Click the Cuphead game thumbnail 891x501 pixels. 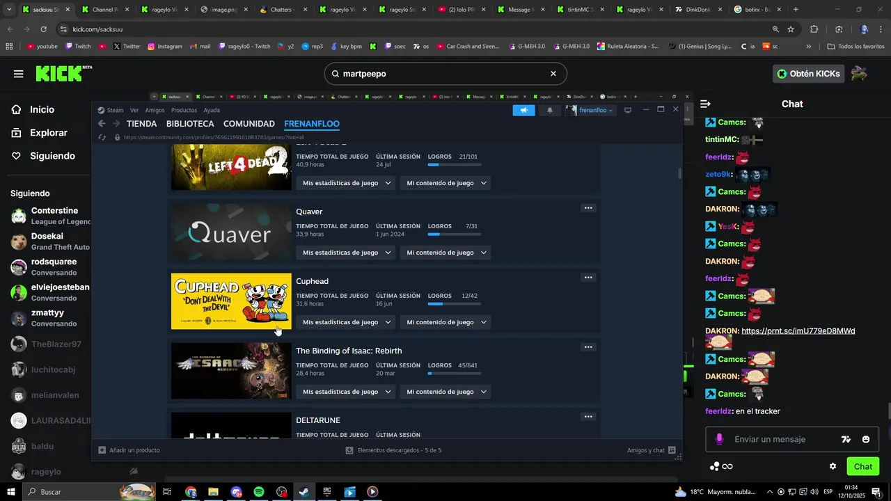pos(231,301)
